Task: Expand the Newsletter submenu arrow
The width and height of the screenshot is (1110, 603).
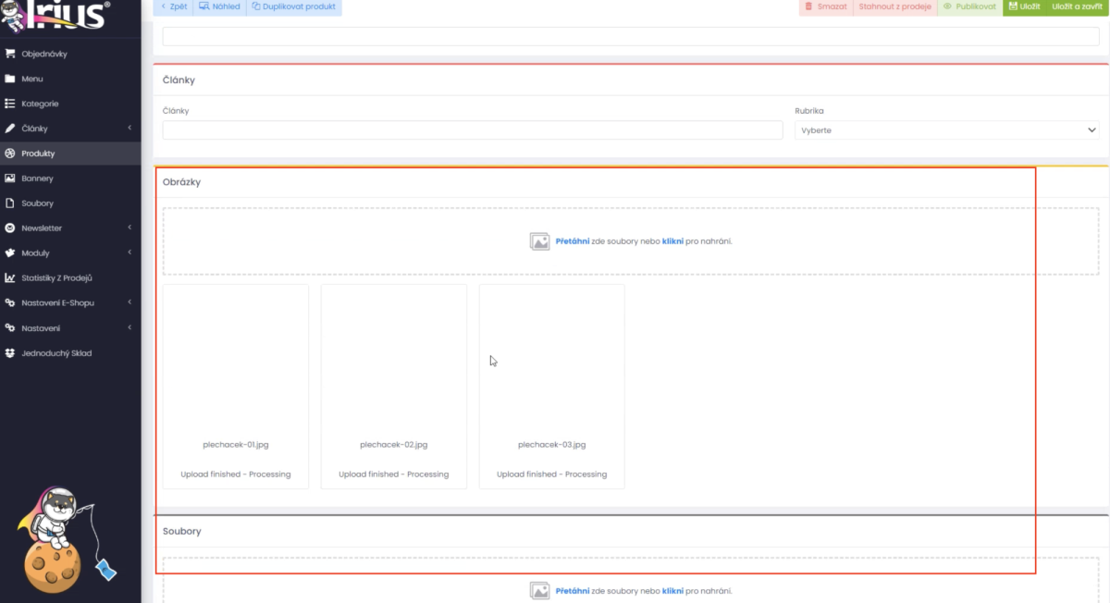Action: (129, 228)
